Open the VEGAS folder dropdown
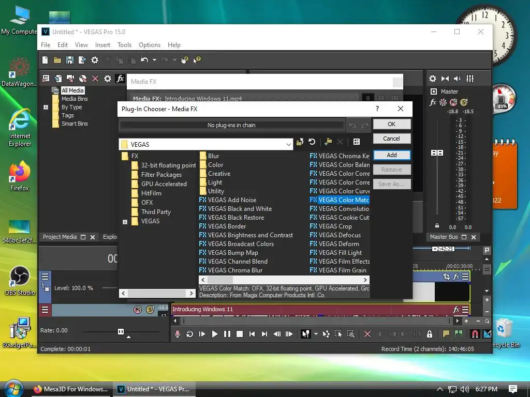Screen dimensions: 530x397 coord(288,145)
